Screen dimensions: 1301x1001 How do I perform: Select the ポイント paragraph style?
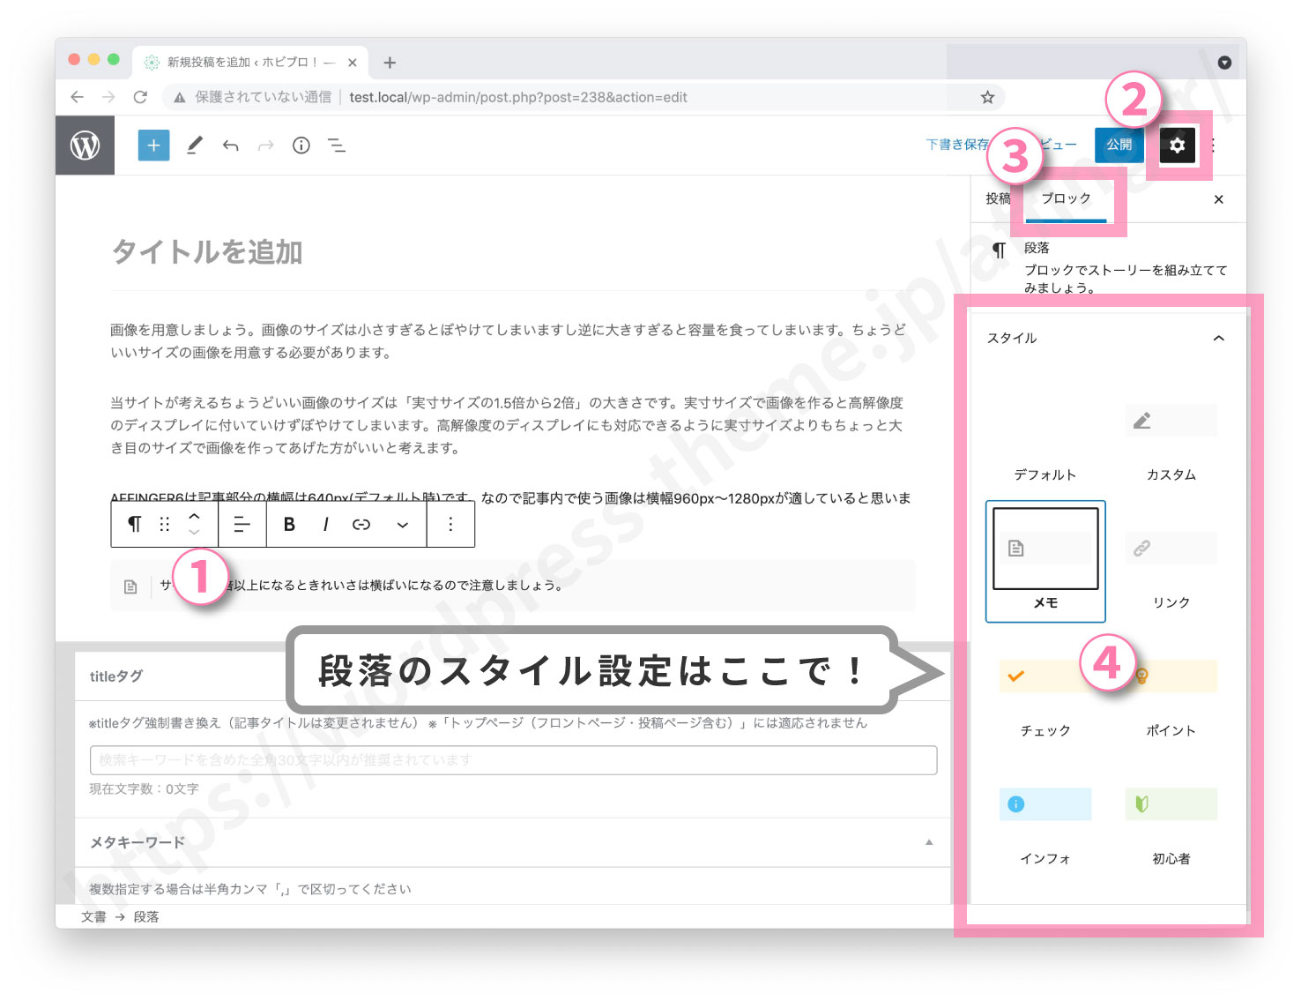pyautogui.click(x=1171, y=691)
